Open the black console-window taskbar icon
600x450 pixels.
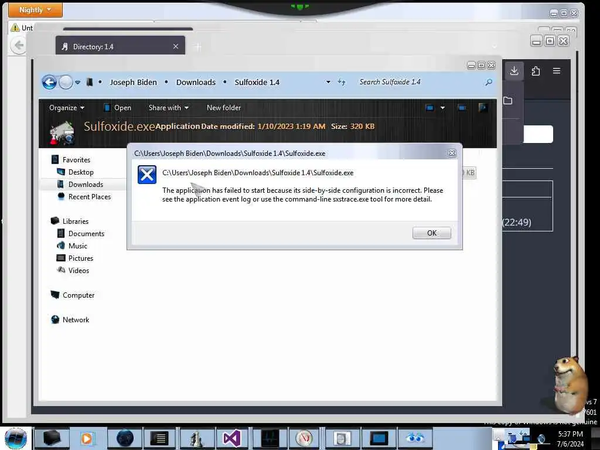pos(159,438)
